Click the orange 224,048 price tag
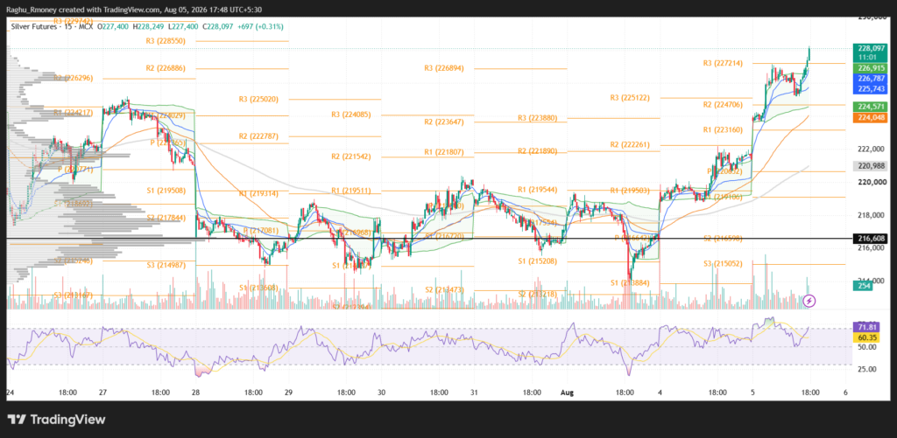897x438 pixels. 868,117
